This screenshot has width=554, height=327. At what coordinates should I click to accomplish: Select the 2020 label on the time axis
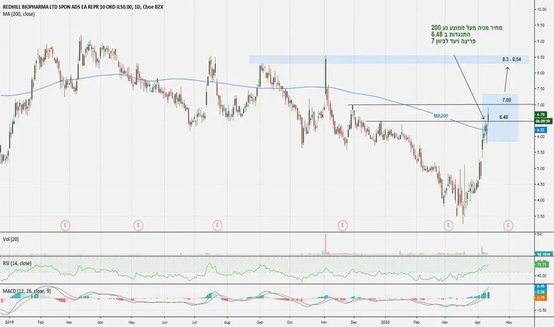coord(385,322)
